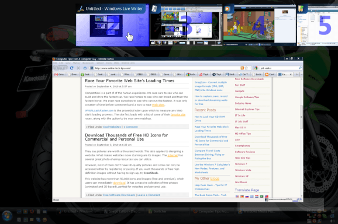Image resolution: width=338 pixels, height=224 pixels.
Task: Bookmark page with star icon
Action: [246, 68]
